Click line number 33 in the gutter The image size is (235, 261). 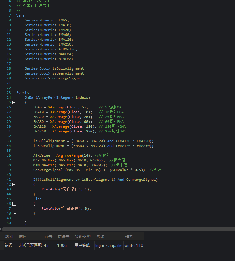click(9, 141)
